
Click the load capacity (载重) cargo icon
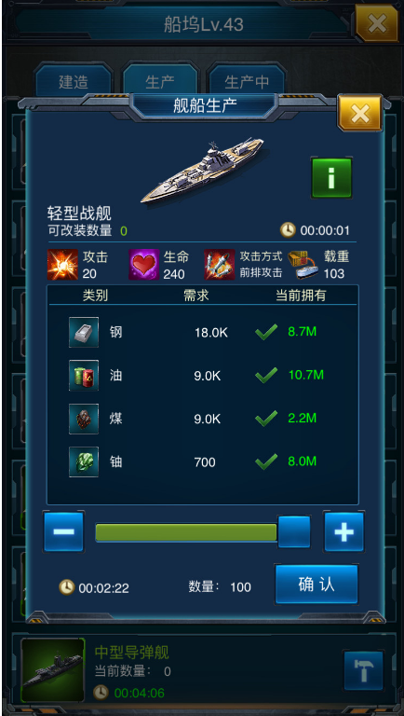tap(303, 265)
